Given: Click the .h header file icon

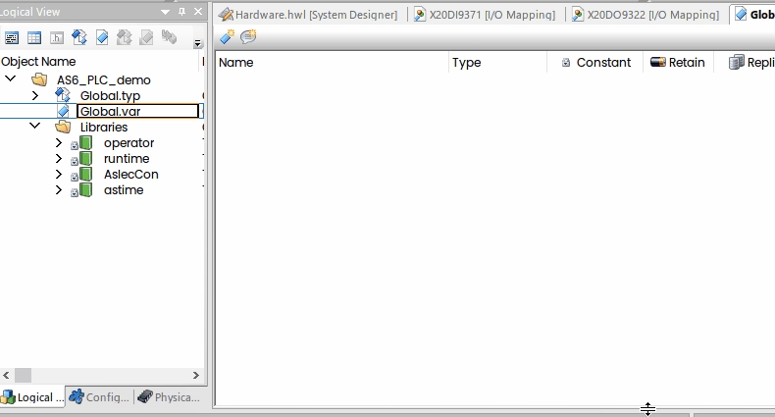Looking at the screenshot, I should [x=57, y=37].
